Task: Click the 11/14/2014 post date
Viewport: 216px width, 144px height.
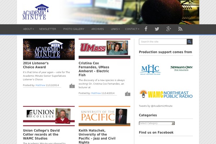Action: (108, 93)
